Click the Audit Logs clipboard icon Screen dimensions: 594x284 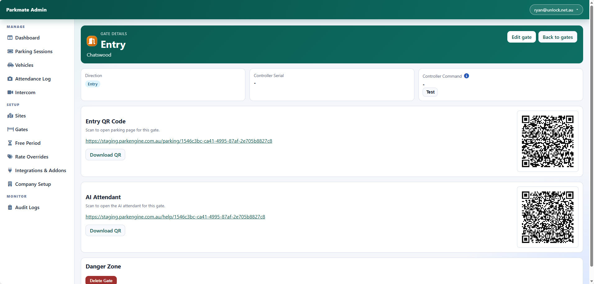(x=10, y=208)
